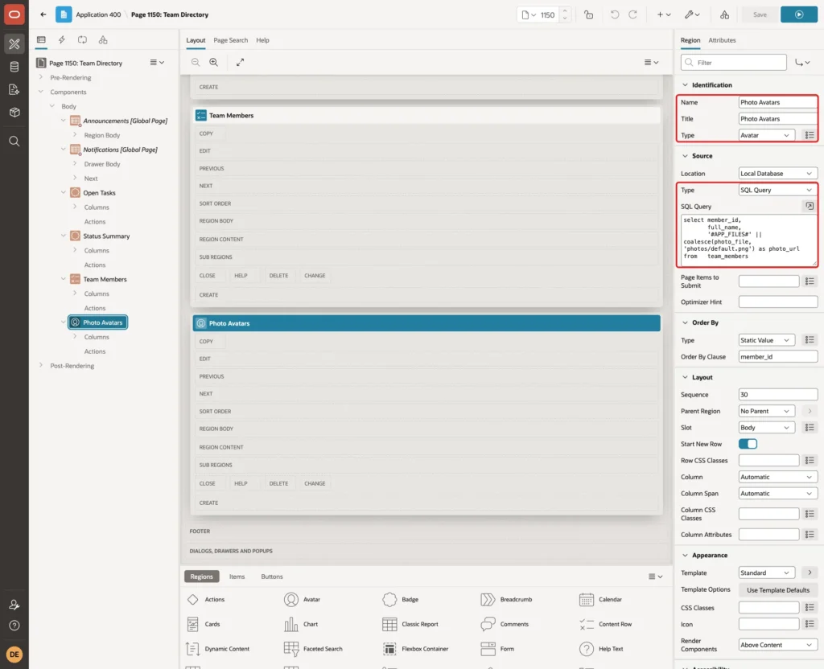Open the Template Standard dropdown
The image size is (824, 669).
tap(766, 573)
